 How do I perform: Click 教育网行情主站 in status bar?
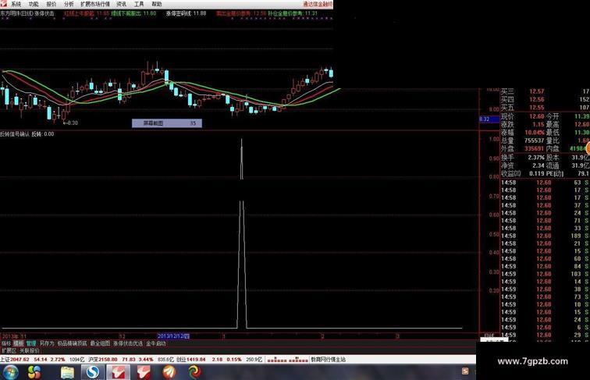[x=328, y=360]
